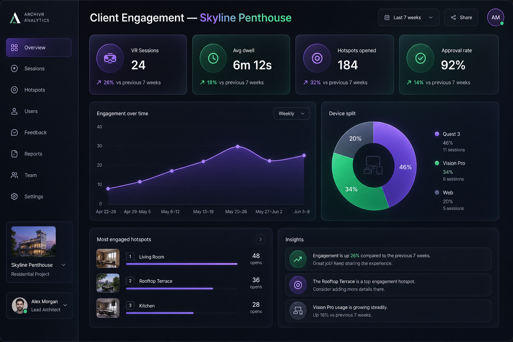Click the May 20–26 peak data point
The height and width of the screenshot is (342, 513).
pos(237,147)
